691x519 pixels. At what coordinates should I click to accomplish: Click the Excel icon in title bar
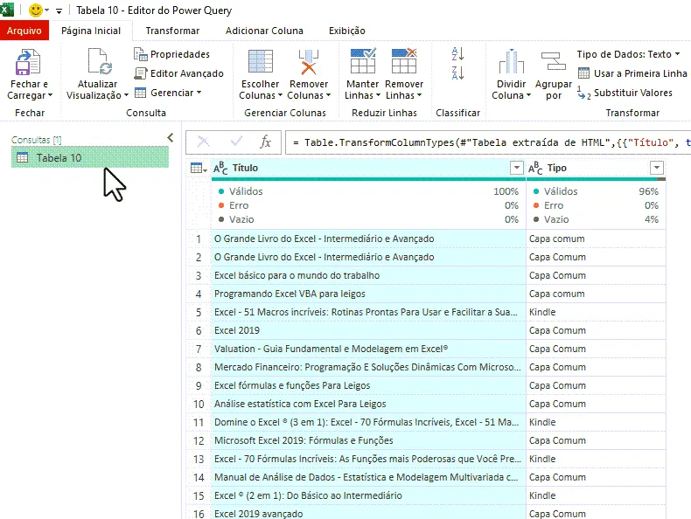pyautogui.click(x=7, y=10)
